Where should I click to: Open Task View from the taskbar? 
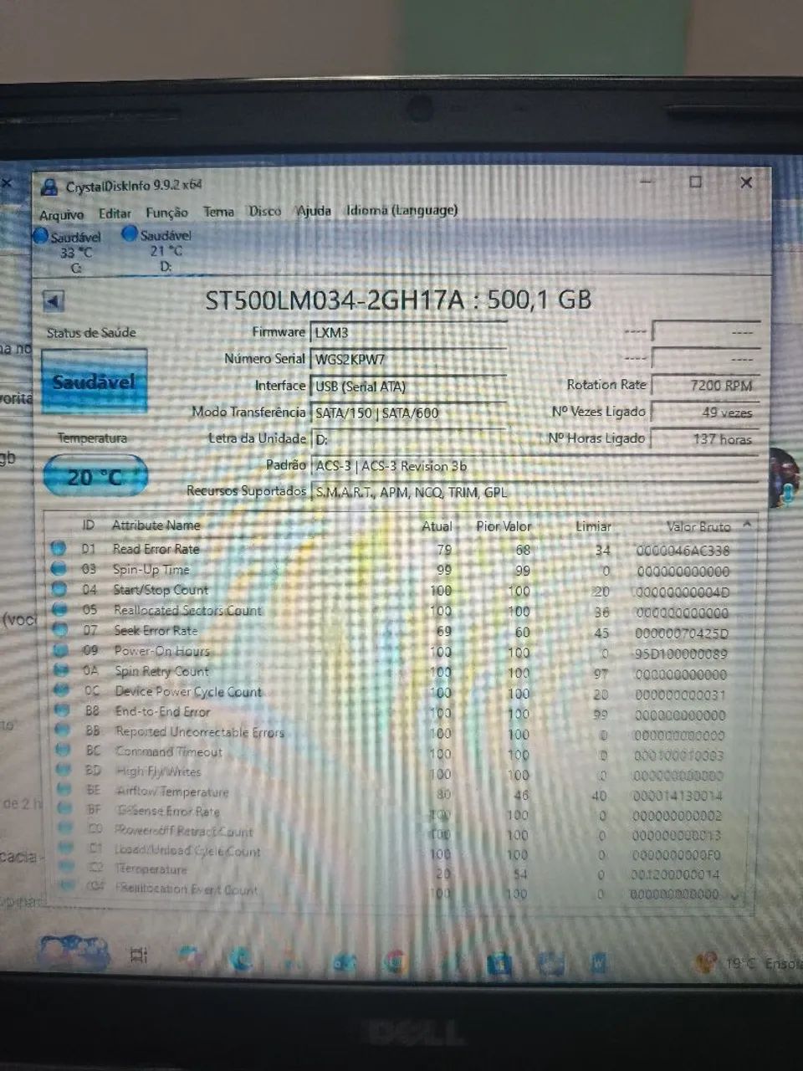point(139,955)
